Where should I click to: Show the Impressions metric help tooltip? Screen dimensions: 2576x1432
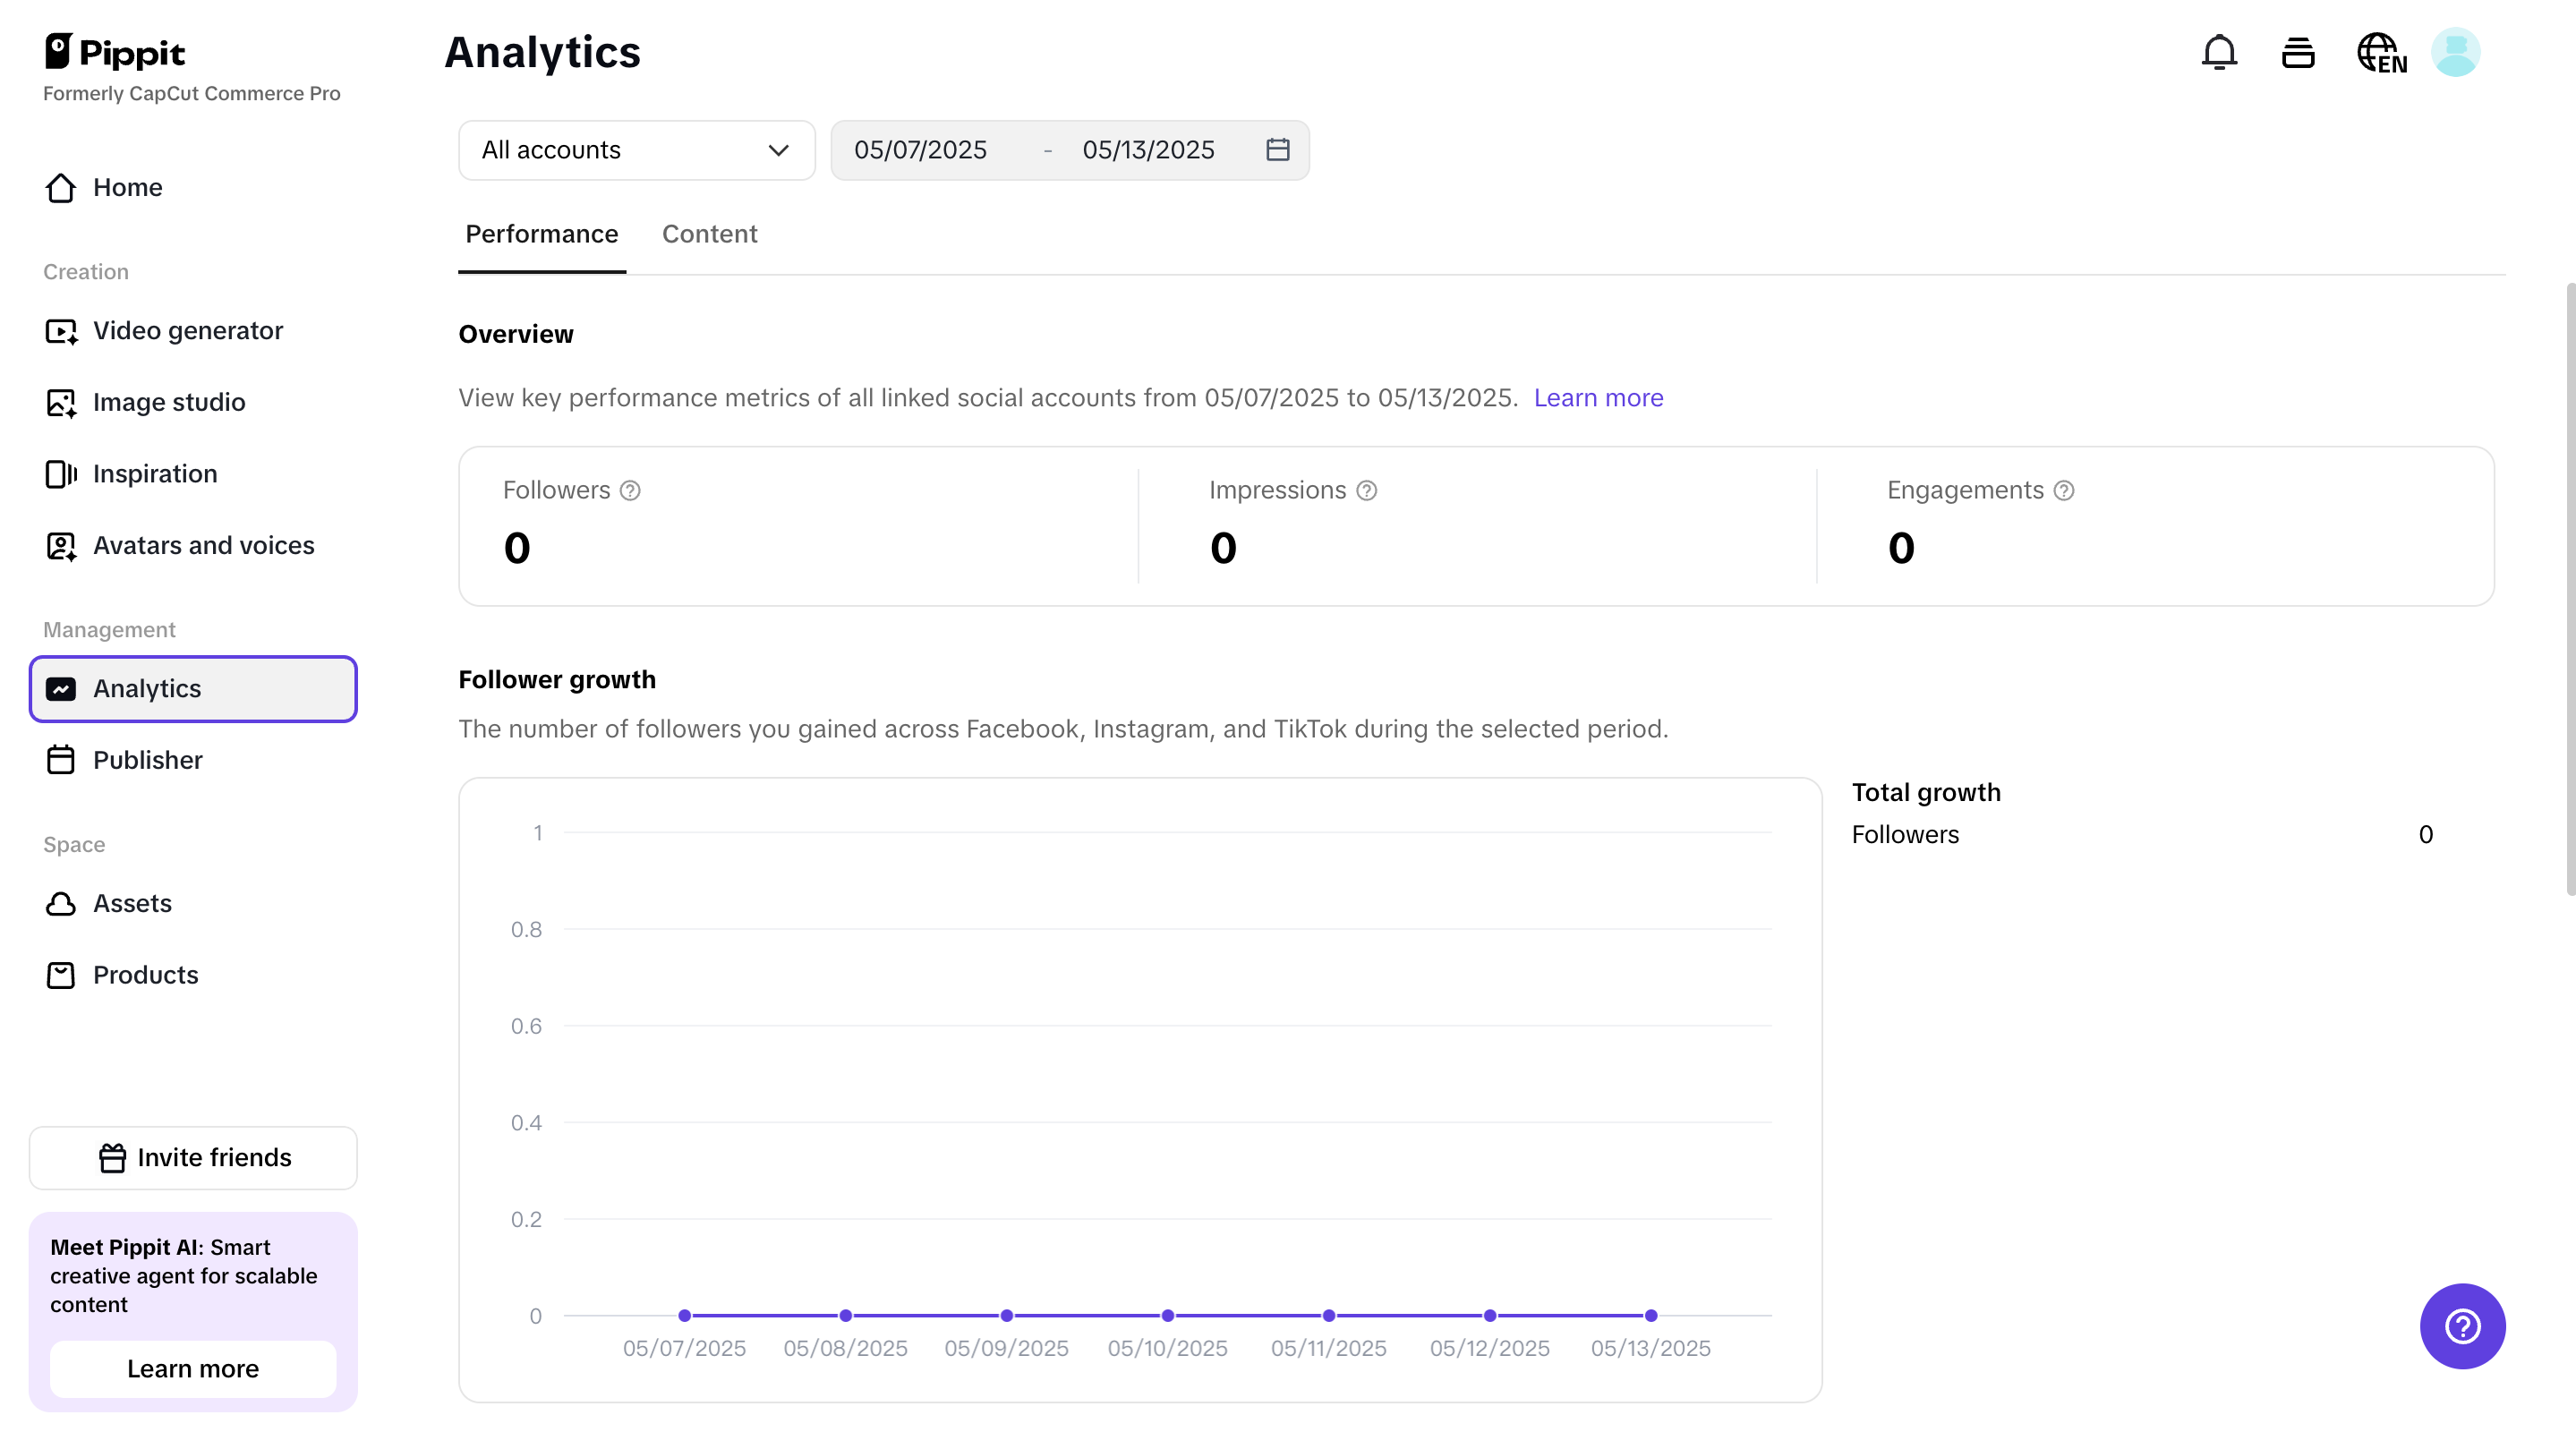click(1366, 490)
